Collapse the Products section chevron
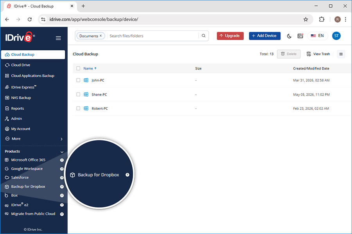This screenshot has height=234, width=352. click(x=62, y=152)
